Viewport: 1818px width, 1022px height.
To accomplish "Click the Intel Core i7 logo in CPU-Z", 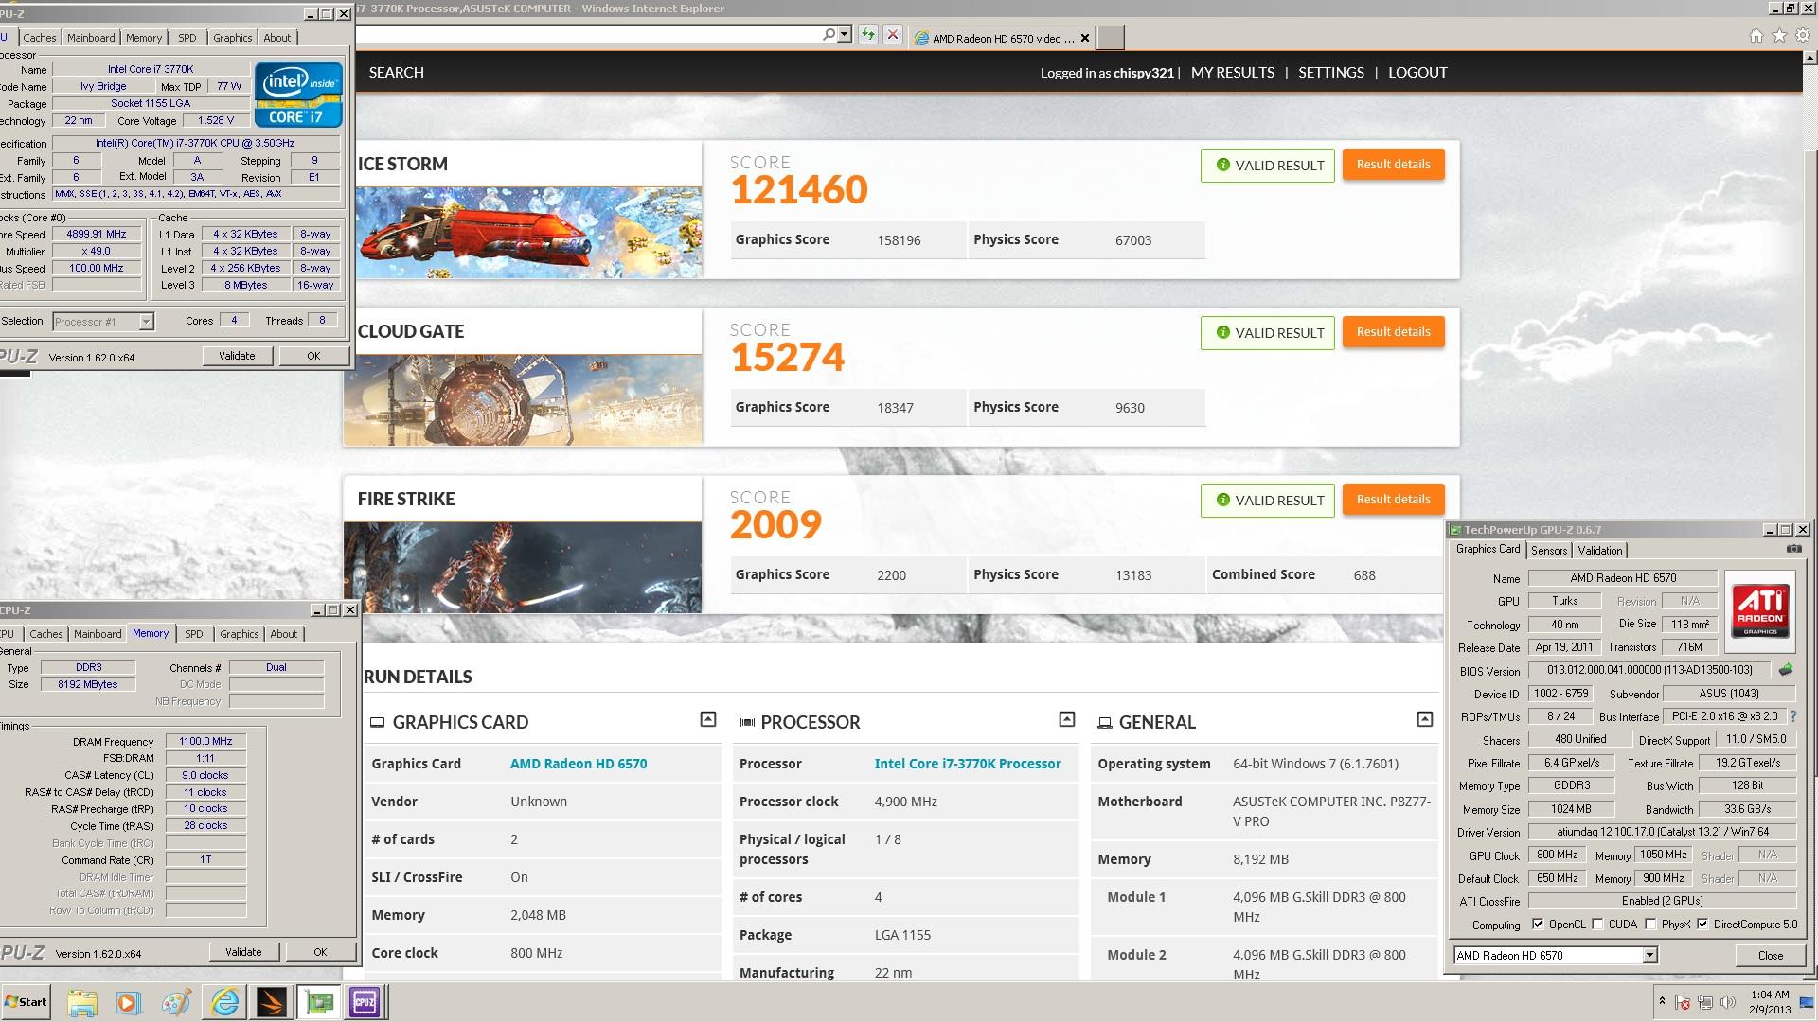I will tap(298, 95).
